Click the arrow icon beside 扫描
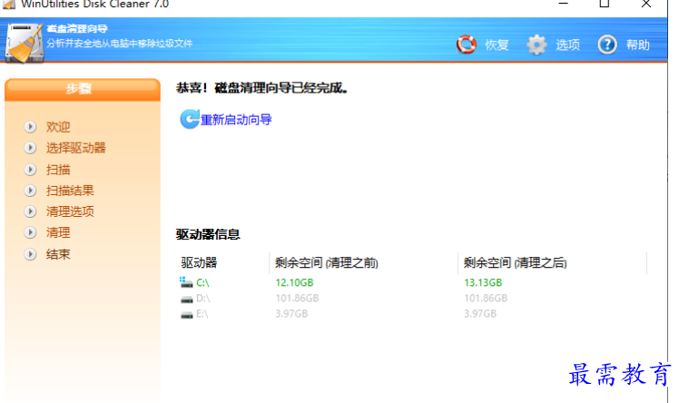The width and height of the screenshot is (679, 403). coord(30,169)
